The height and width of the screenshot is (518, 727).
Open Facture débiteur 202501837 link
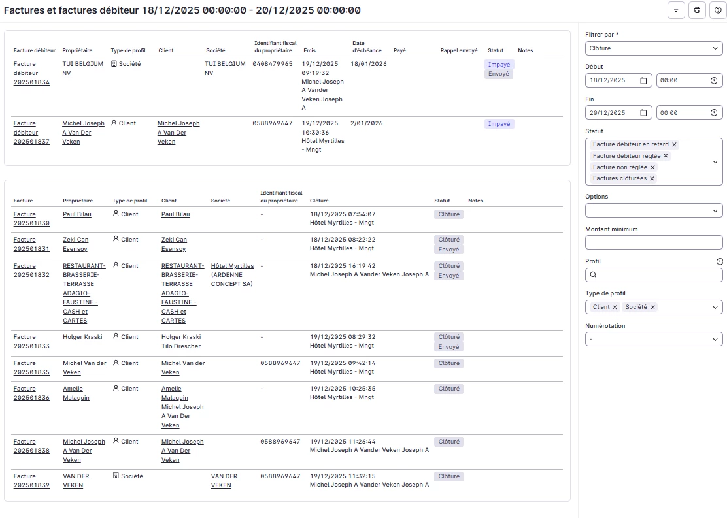[x=31, y=133]
